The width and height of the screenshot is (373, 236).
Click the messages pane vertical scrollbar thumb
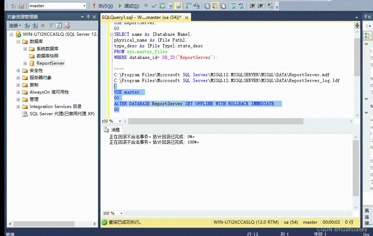(x=356, y=168)
